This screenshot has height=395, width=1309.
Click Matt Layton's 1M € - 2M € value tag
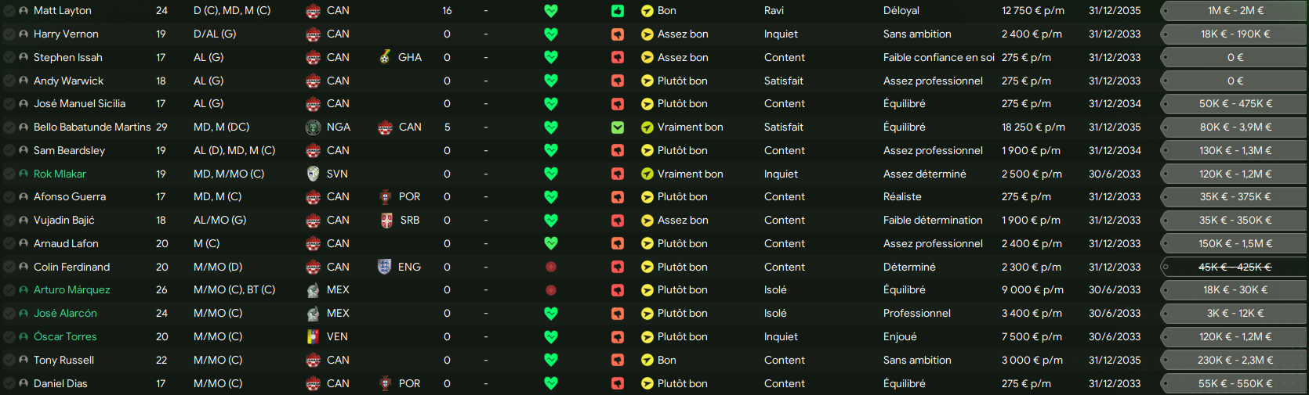click(x=1235, y=11)
